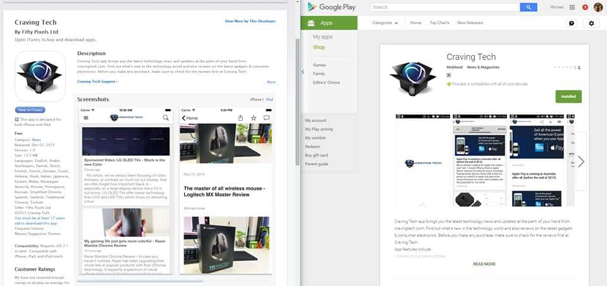Open second Play screenshot with Apple Pay
The height and width of the screenshot is (286, 607).
point(480,161)
